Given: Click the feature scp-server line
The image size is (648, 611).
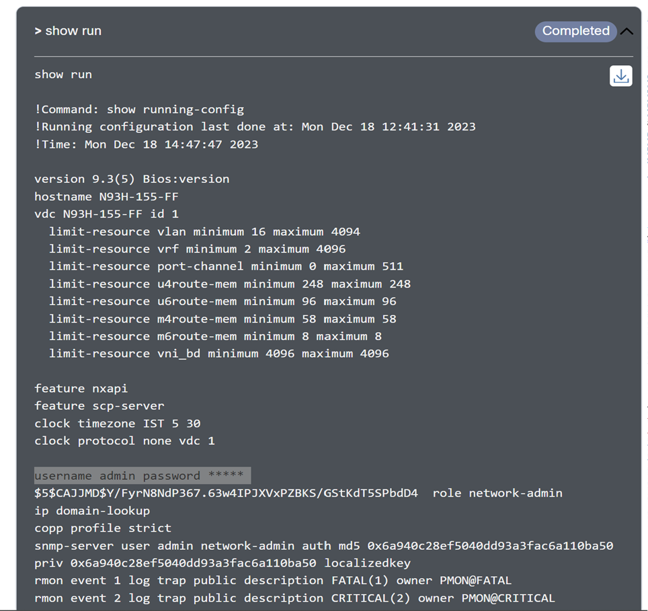Looking at the screenshot, I should [x=99, y=406].
